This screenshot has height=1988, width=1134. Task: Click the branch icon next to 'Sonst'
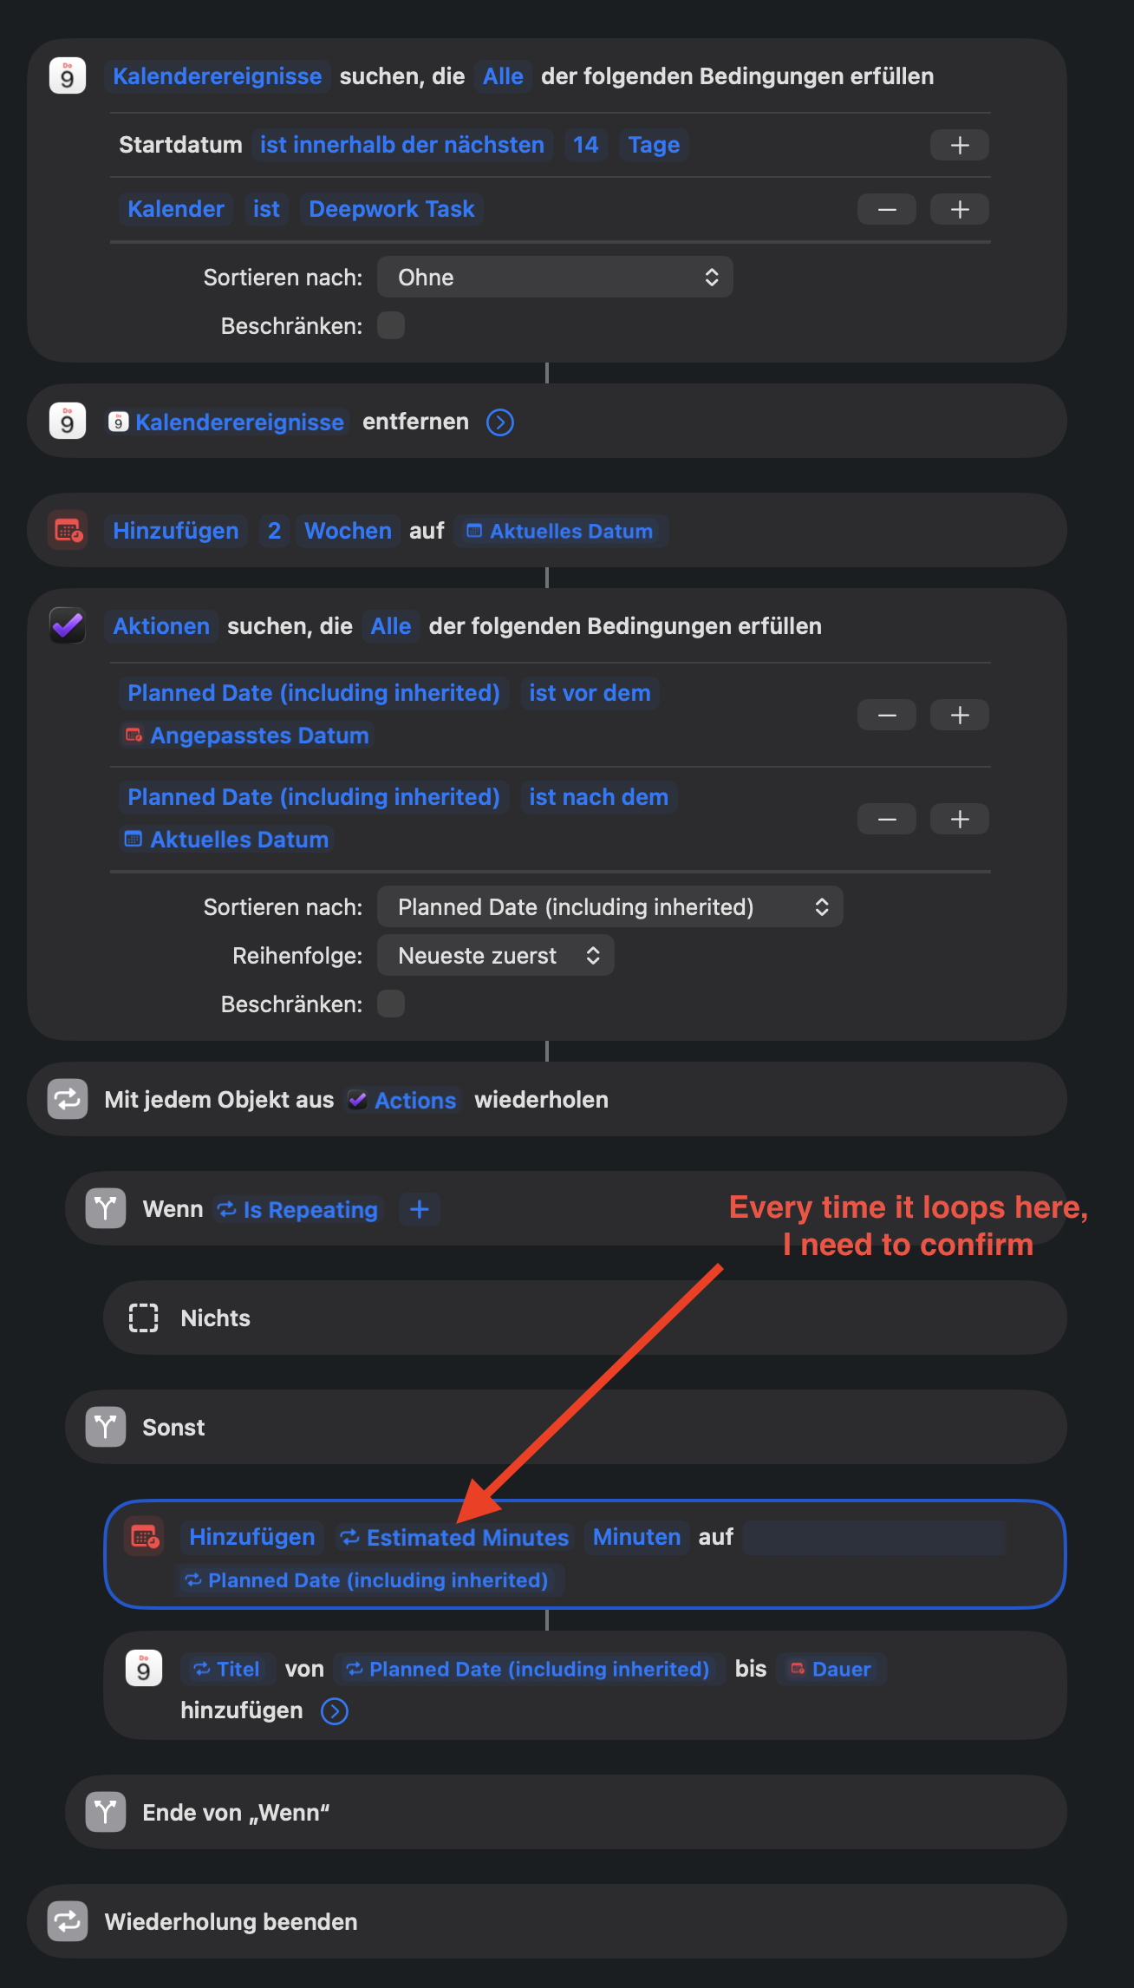pos(106,1427)
